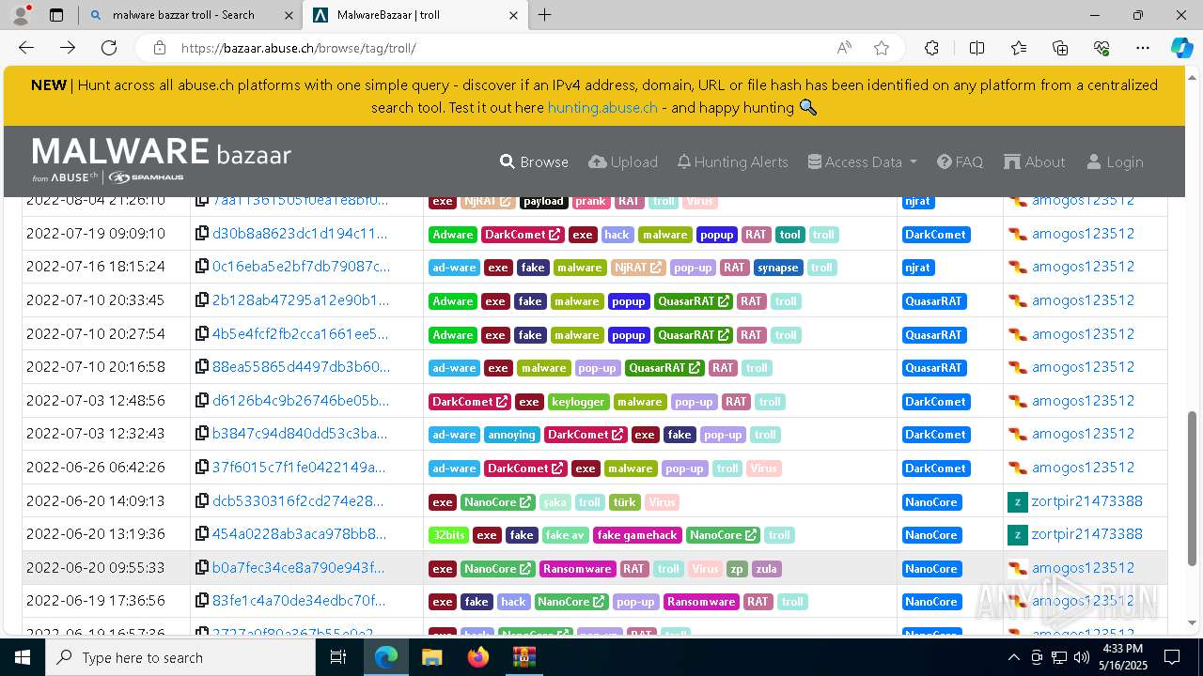Click the page vertical scrollbar thumb
This screenshot has height=676, width=1203.
[x=1193, y=488]
